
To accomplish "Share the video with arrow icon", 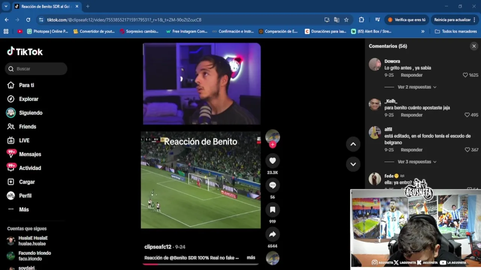I will [272, 234].
